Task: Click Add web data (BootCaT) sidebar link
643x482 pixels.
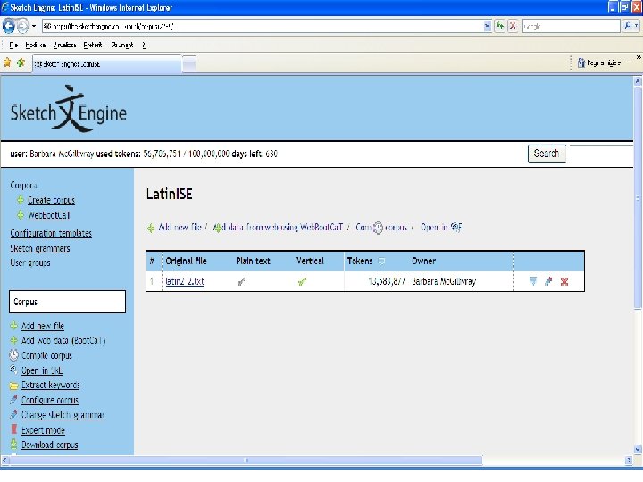Action: [x=63, y=341]
